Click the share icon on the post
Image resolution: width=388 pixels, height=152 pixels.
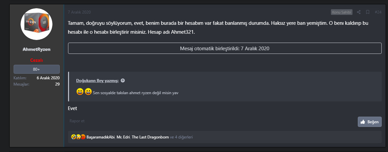pyautogui.click(x=359, y=12)
